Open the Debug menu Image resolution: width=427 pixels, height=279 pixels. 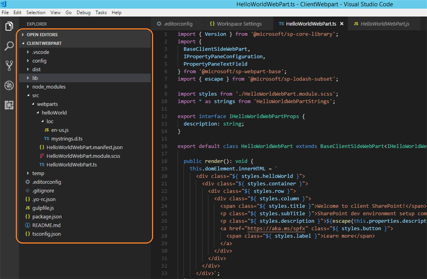(x=83, y=12)
